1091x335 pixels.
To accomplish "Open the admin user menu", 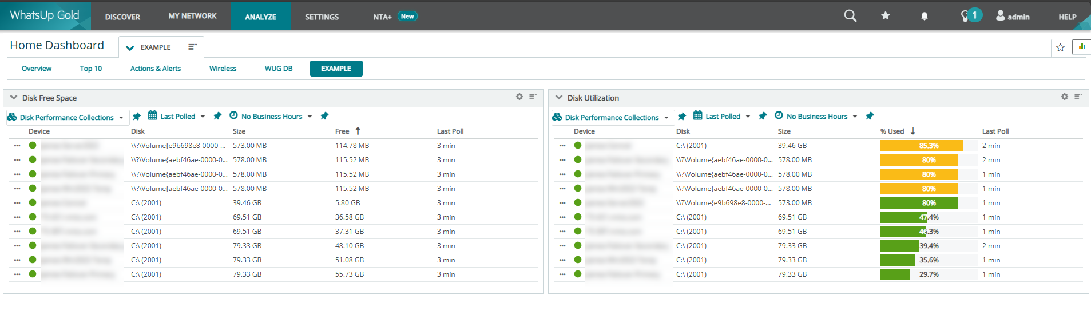I will pos(1013,17).
